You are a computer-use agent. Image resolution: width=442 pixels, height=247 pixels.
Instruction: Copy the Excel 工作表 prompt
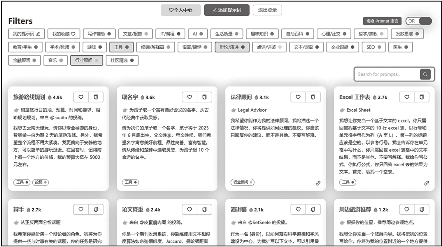[422, 97]
